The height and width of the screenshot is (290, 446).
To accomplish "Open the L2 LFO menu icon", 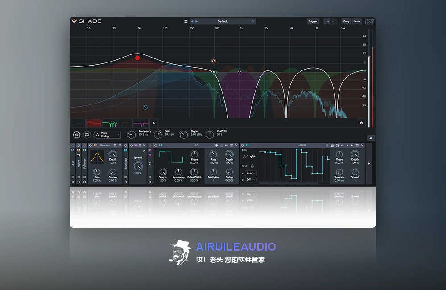I will pyautogui.click(x=231, y=145).
